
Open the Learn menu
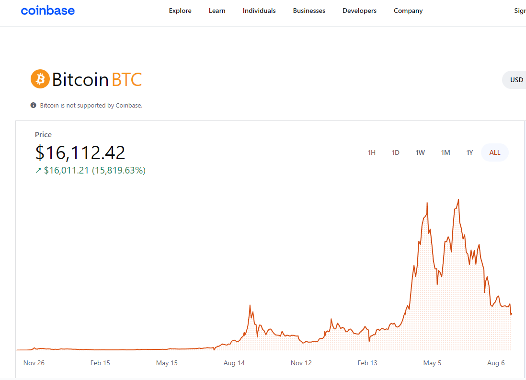coord(217,10)
